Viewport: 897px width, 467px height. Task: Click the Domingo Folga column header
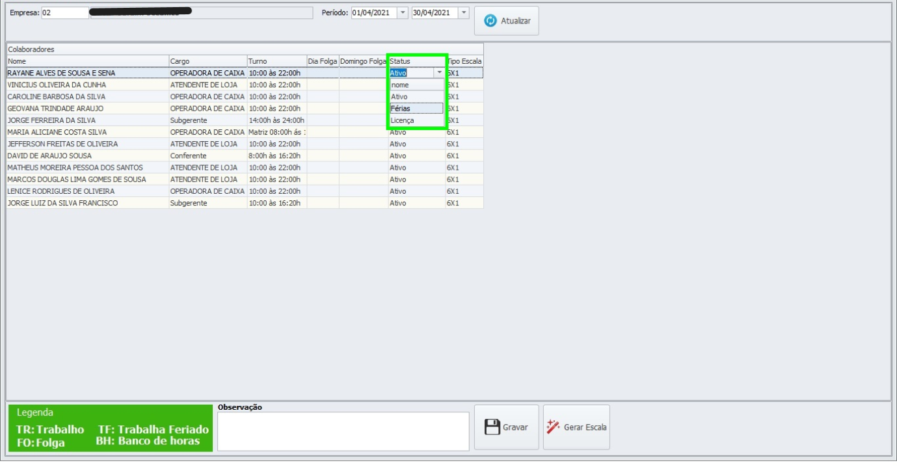363,61
